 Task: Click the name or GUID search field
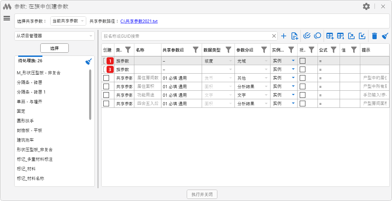click(187, 36)
